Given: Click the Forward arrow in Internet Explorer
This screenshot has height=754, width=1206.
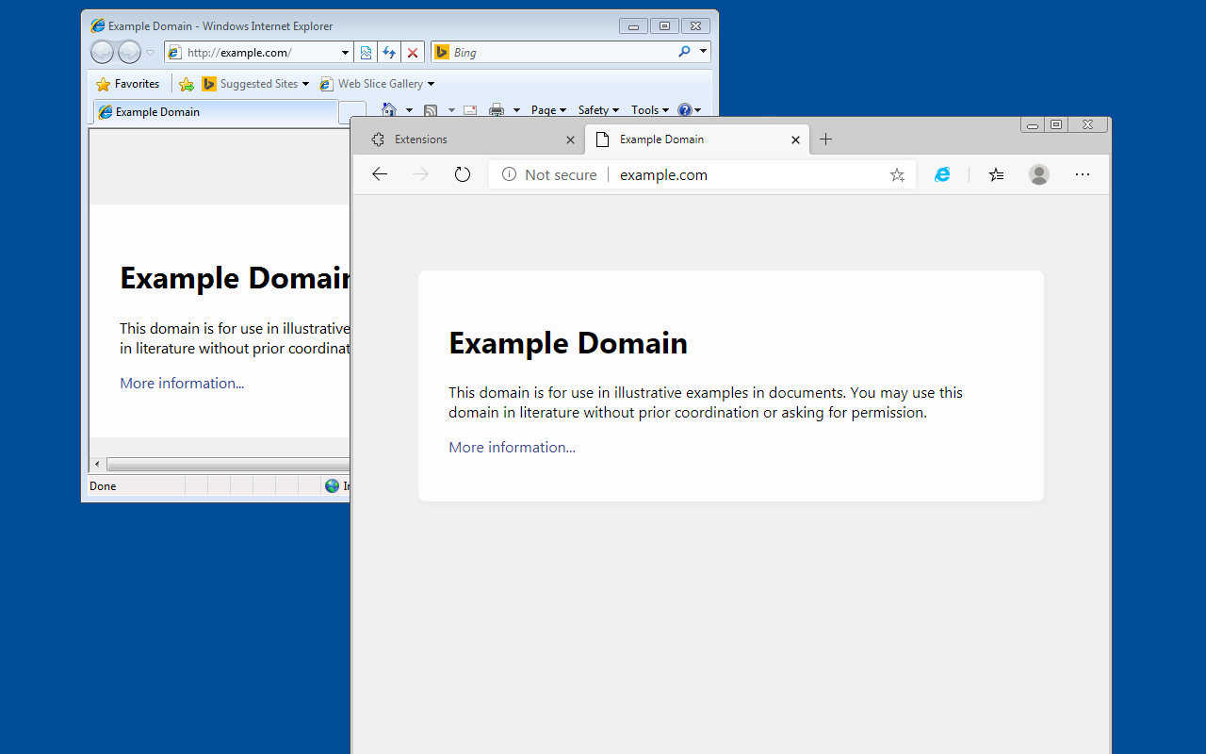Looking at the screenshot, I should tap(129, 52).
